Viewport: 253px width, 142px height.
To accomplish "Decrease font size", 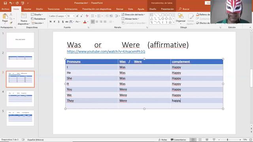I will click(81, 16).
